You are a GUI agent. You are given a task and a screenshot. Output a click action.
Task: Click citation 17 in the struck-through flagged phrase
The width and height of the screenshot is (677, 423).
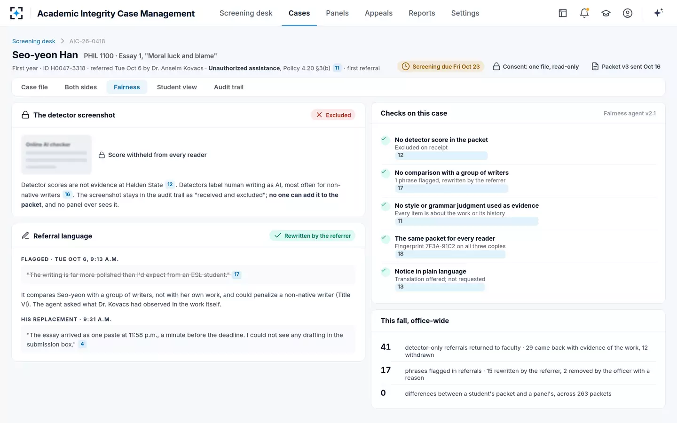[236, 274]
